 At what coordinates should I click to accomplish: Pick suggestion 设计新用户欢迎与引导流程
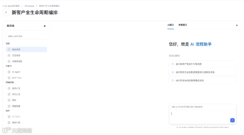203,64
